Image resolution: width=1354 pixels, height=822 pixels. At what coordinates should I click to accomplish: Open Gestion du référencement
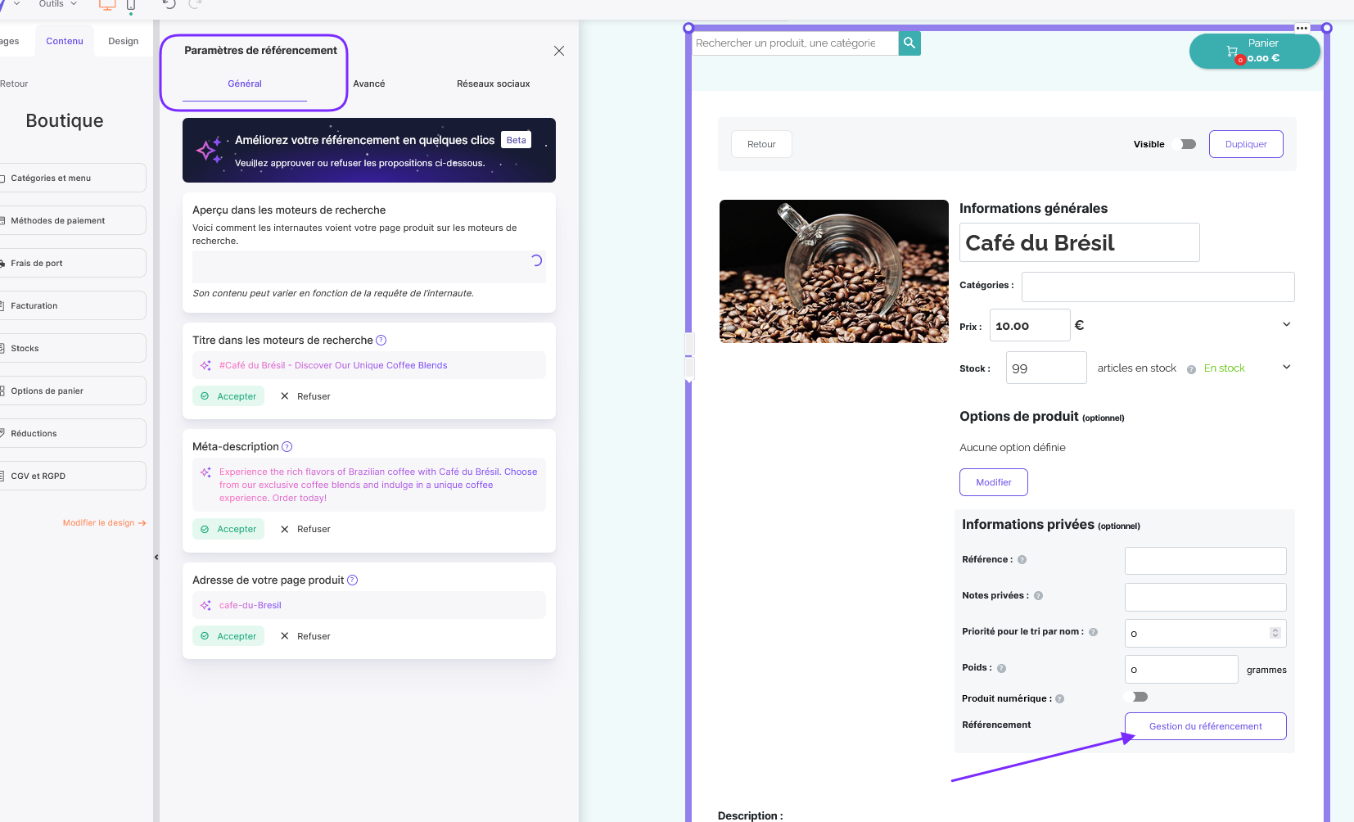click(x=1205, y=726)
